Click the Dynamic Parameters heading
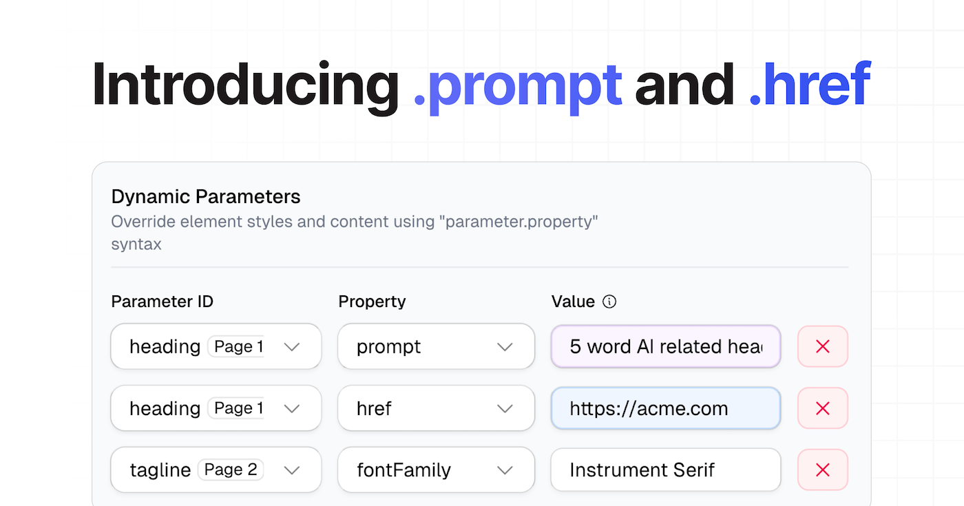This screenshot has height=506, width=964. [x=205, y=196]
